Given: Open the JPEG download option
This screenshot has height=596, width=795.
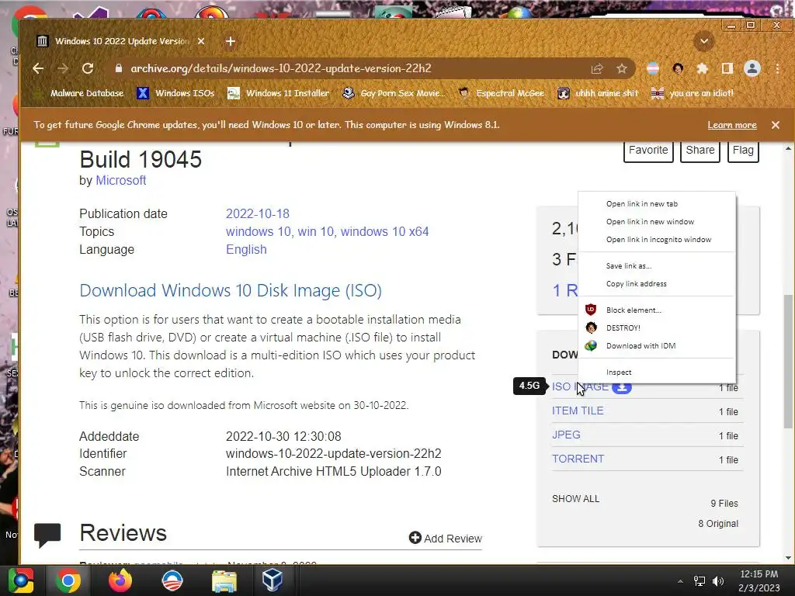Looking at the screenshot, I should click(566, 435).
